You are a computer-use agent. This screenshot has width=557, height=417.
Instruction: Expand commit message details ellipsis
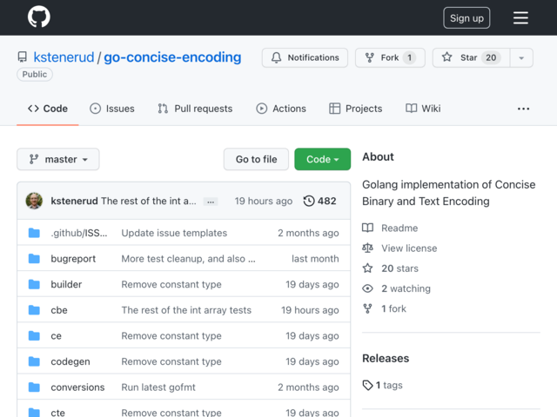click(x=211, y=202)
